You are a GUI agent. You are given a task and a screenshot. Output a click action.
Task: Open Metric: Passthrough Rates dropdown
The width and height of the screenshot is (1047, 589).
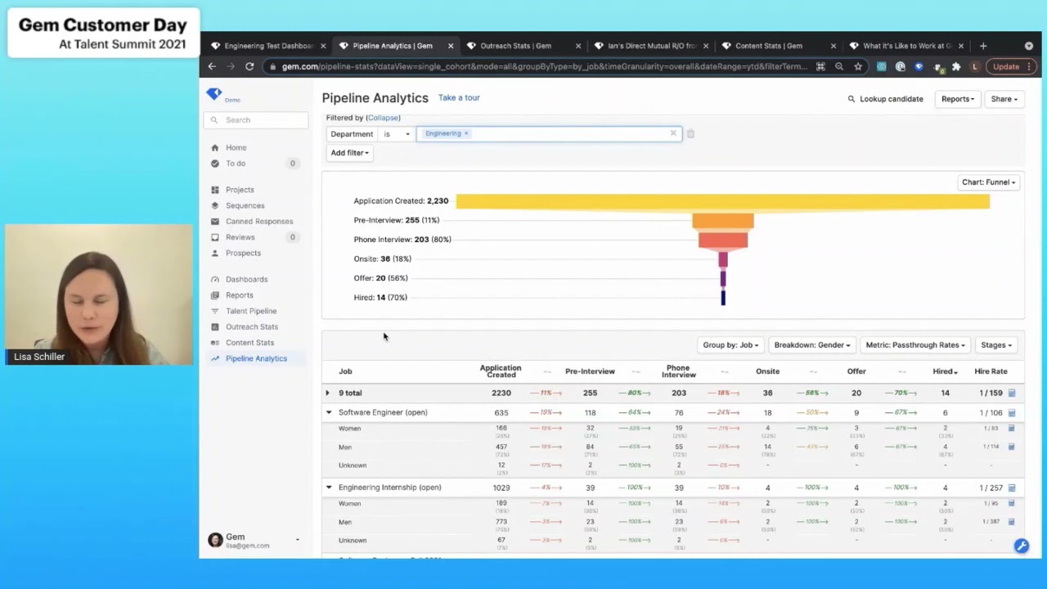click(915, 345)
